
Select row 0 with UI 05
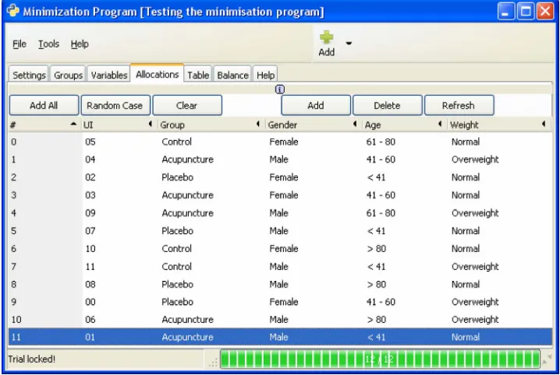pyautogui.click(x=280, y=142)
